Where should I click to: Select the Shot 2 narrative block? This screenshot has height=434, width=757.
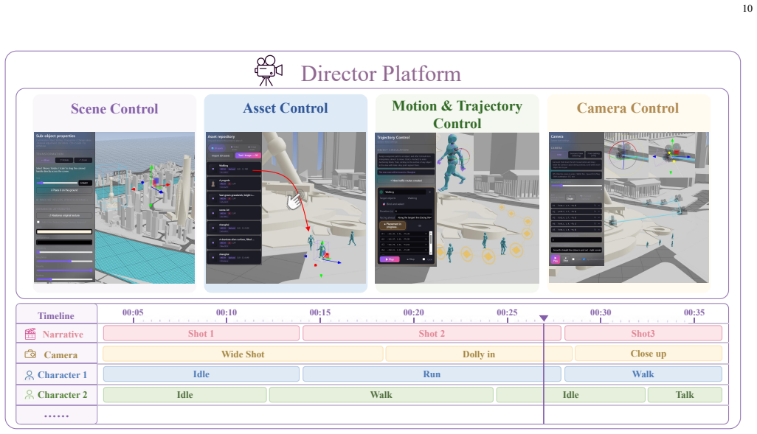(x=432, y=334)
